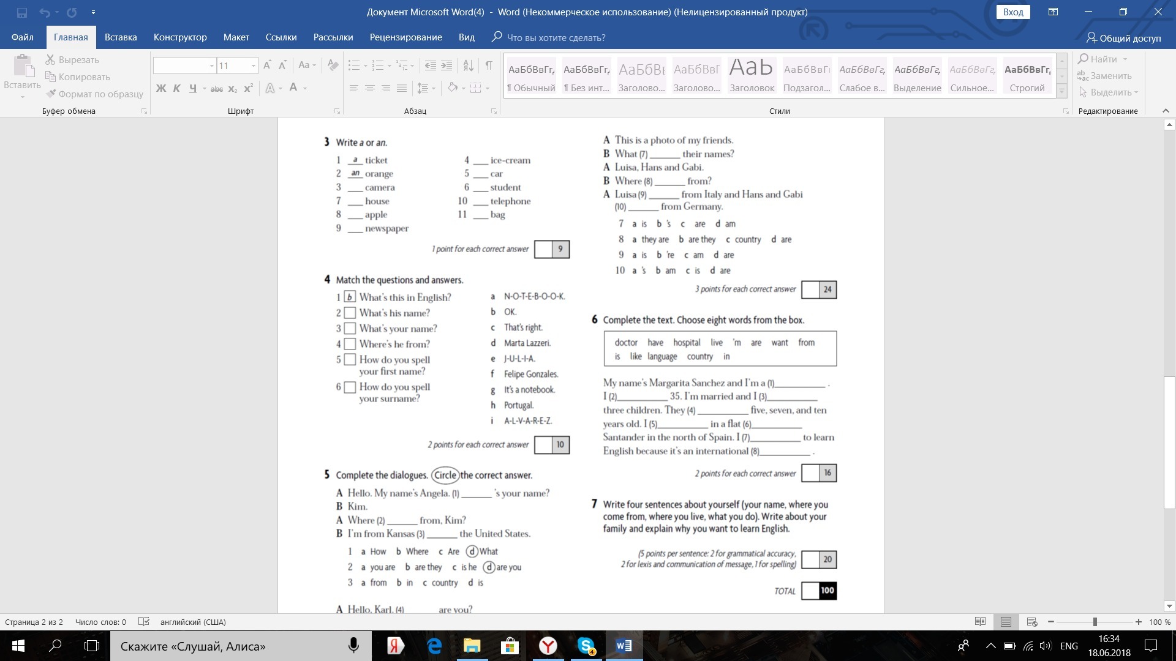Viewport: 1176px width, 661px height.
Task: Click the decrease indent icon
Action: point(431,65)
